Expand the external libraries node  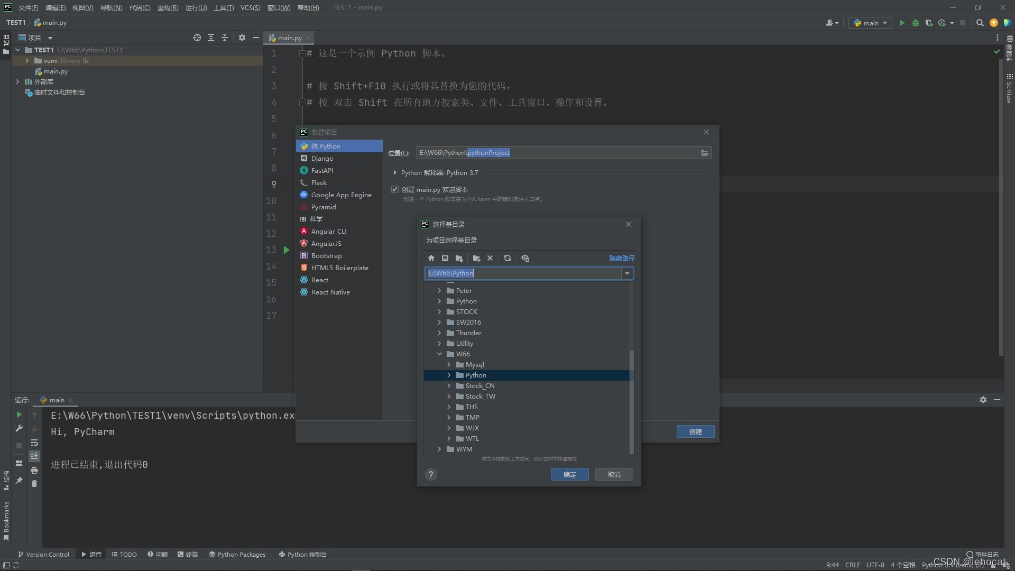[17, 82]
